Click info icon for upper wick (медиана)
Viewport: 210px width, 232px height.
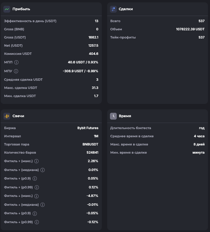43,170
